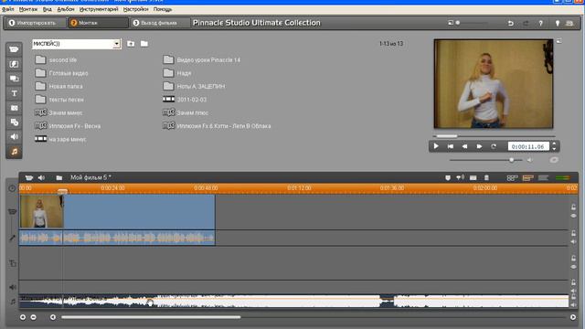Mute the preview player speaker
Screen dimensions: 585x329
(530, 160)
